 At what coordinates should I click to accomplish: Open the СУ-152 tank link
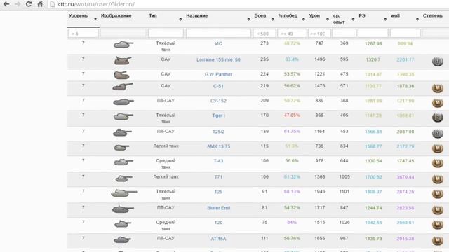point(218,101)
